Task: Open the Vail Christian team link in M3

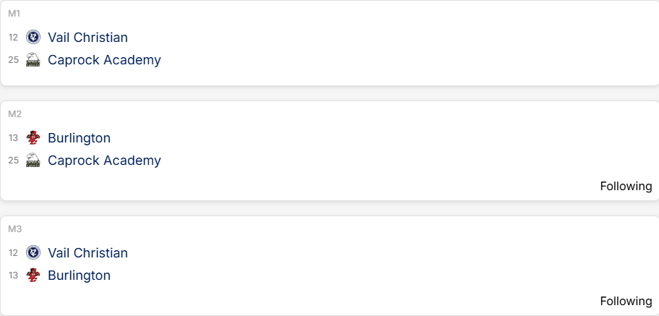Action: tap(88, 253)
